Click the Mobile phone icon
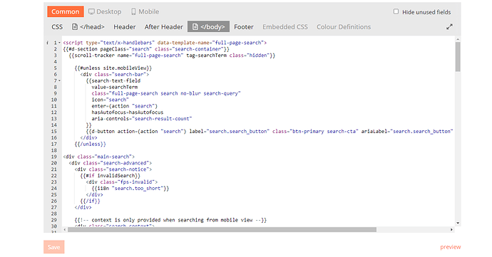 pos(133,11)
